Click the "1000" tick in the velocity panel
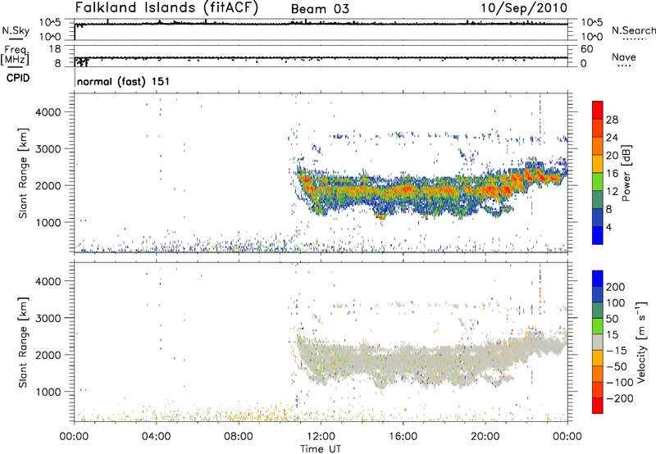The width and height of the screenshot is (656, 454). pyautogui.click(x=48, y=392)
